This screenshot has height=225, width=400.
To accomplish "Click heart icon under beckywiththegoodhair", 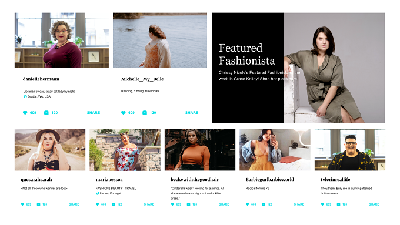I will [x=172, y=204].
